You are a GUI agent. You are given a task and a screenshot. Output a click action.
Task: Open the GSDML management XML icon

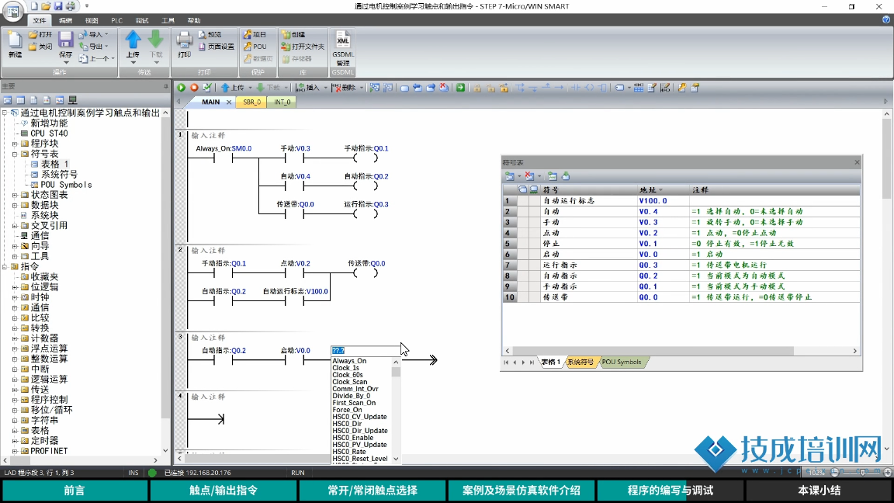point(343,40)
